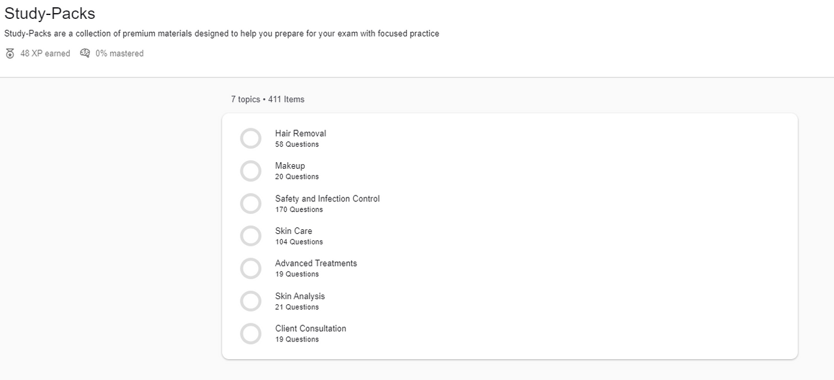Open the Hair Removal topic title
Image resolution: width=834 pixels, height=380 pixels.
[x=300, y=134]
